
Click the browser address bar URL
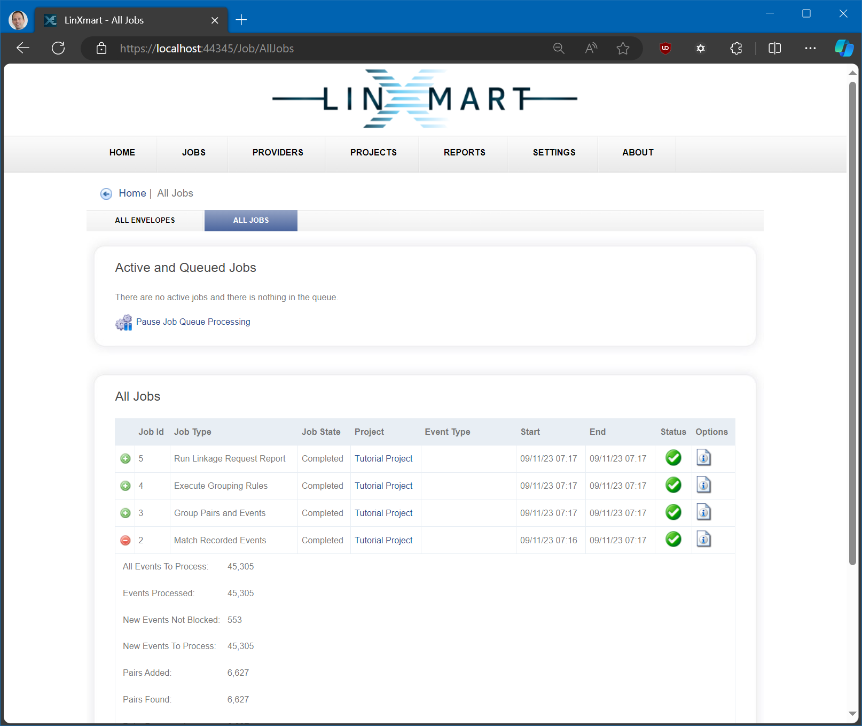pos(207,49)
